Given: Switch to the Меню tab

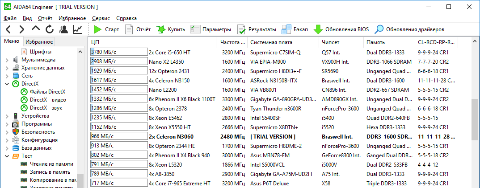Looking at the screenshot, I should (12, 41).
